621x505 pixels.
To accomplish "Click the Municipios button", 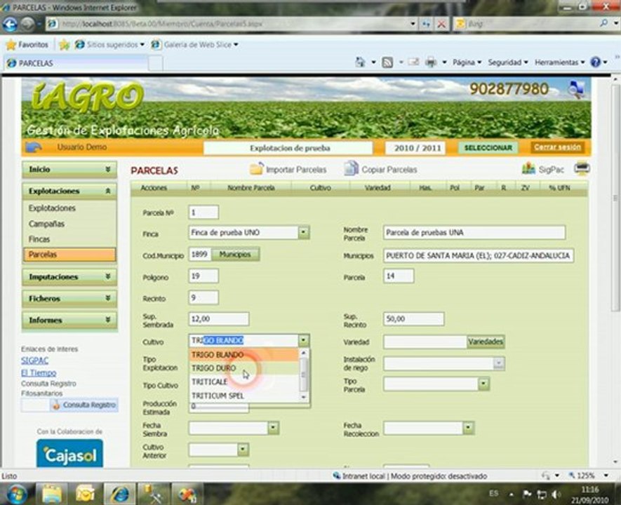I will pyautogui.click(x=235, y=254).
